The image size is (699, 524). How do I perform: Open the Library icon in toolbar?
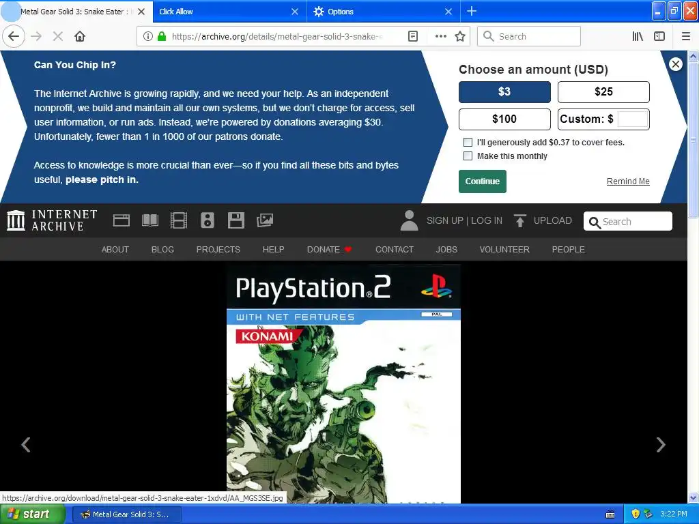pyautogui.click(x=638, y=36)
